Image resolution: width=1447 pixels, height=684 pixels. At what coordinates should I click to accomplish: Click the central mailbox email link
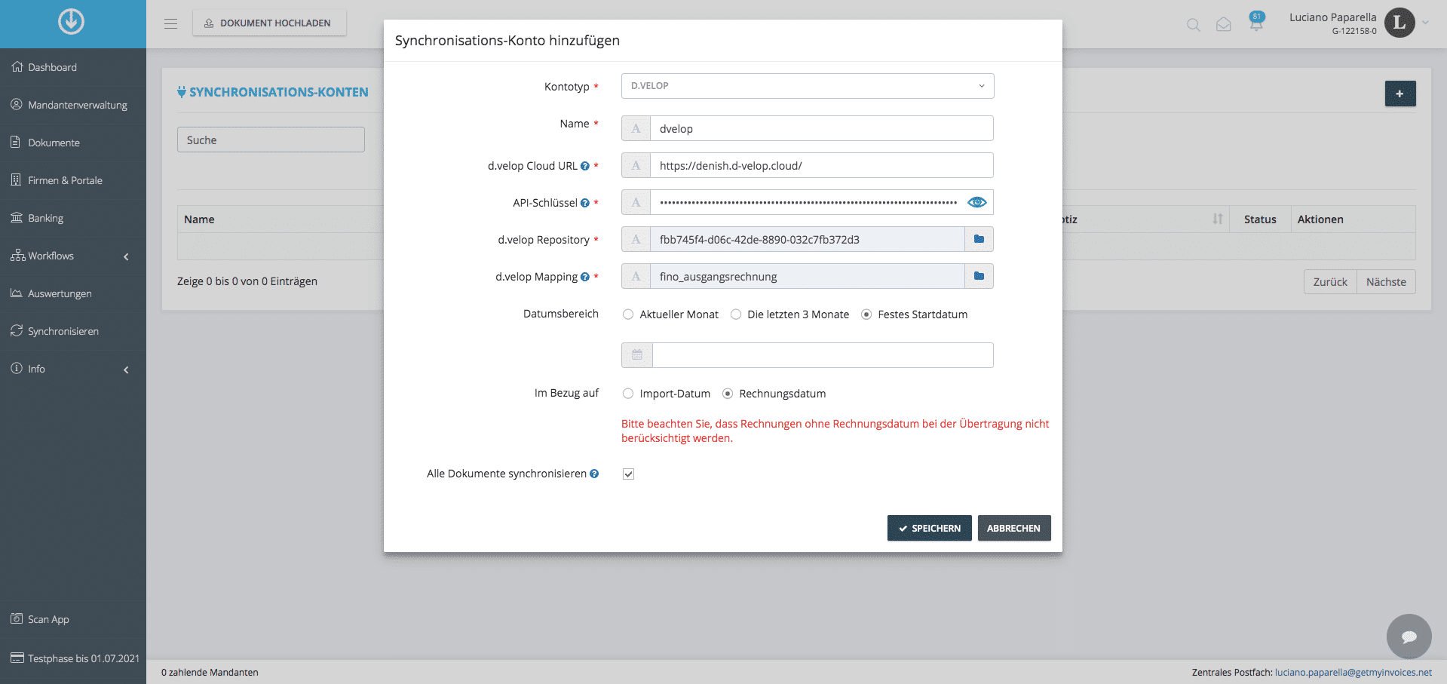click(1353, 672)
